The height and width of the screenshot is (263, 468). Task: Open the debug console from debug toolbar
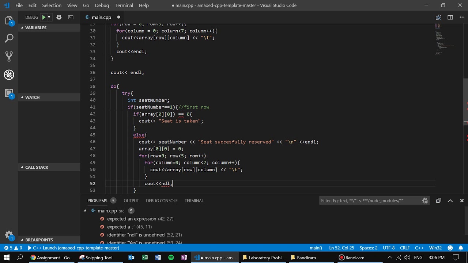point(71,17)
